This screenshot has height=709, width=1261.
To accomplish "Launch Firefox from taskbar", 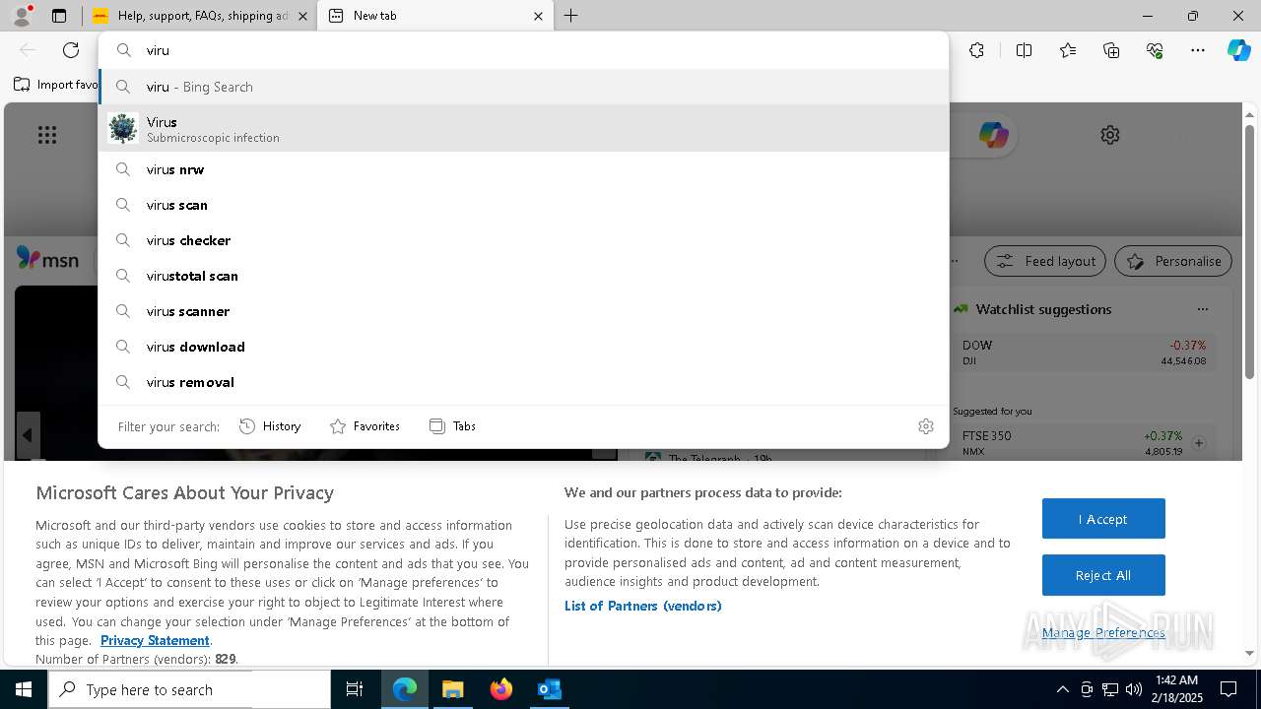I will pyautogui.click(x=500, y=689).
